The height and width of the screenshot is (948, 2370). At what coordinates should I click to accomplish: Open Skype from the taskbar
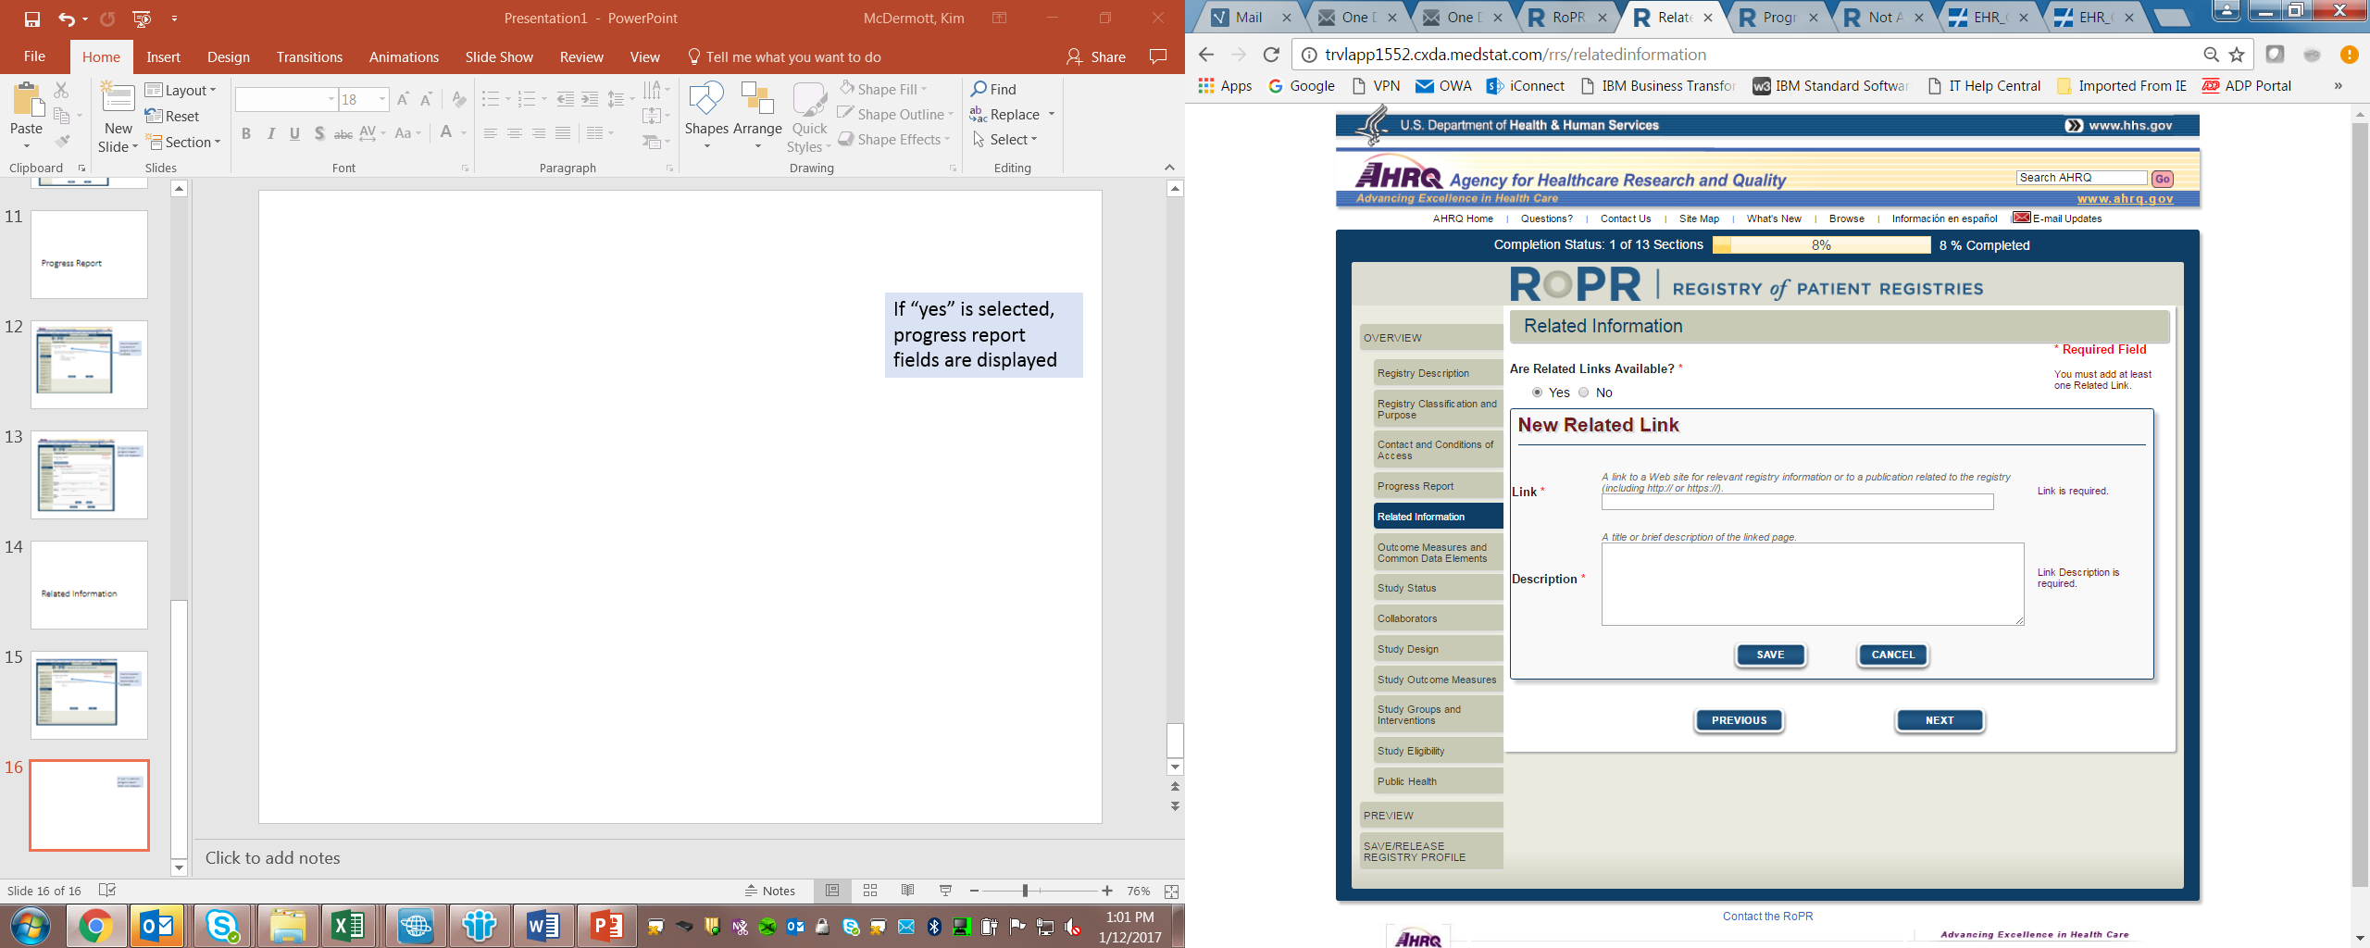tap(222, 926)
